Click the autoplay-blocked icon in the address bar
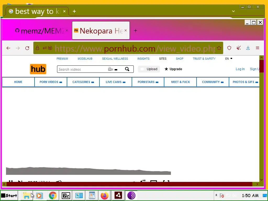Screen dimensions: 268x201 pyautogui.click(x=50, y=48)
